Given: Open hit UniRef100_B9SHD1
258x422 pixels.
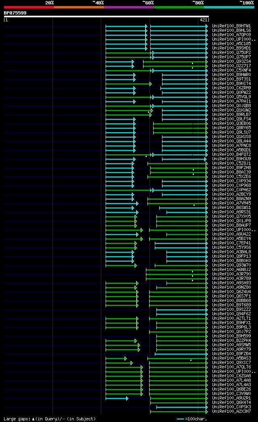Looking at the screenshot, I should click(231, 48).
